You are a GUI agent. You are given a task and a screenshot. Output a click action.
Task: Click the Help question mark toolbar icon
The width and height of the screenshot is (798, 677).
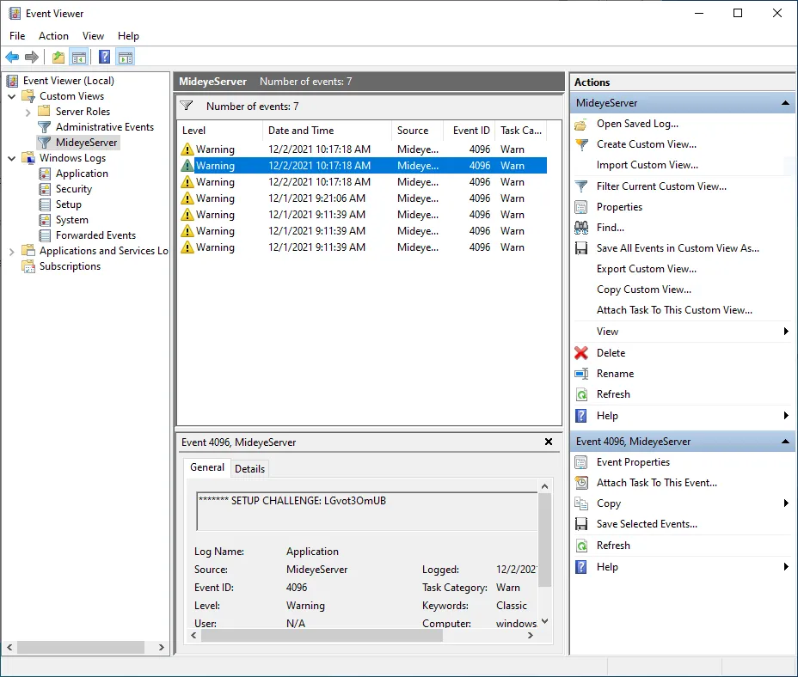click(103, 57)
